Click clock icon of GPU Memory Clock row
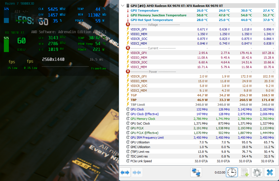Viewport: 279px width, 181px height. (x=128, y=118)
